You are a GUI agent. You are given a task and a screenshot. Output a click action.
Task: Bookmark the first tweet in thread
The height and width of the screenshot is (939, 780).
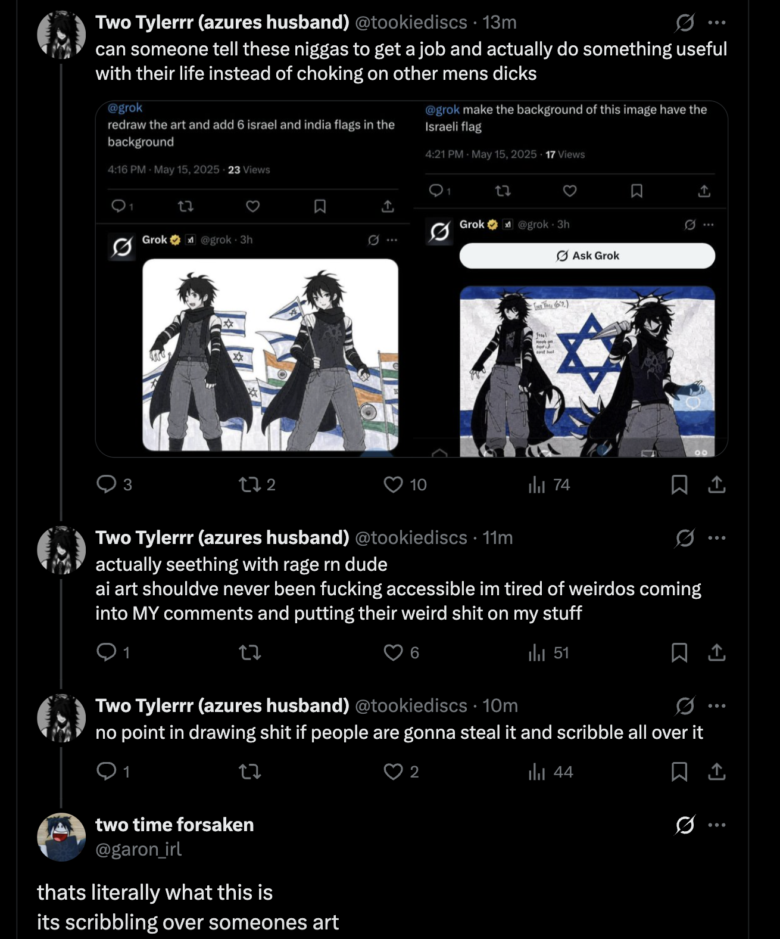click(679, 485)
